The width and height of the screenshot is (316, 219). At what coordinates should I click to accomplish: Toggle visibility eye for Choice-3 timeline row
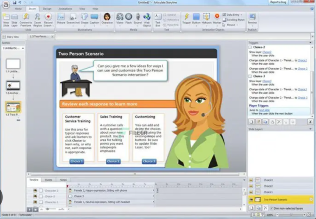pyautogui.click(x=35, y=196)
